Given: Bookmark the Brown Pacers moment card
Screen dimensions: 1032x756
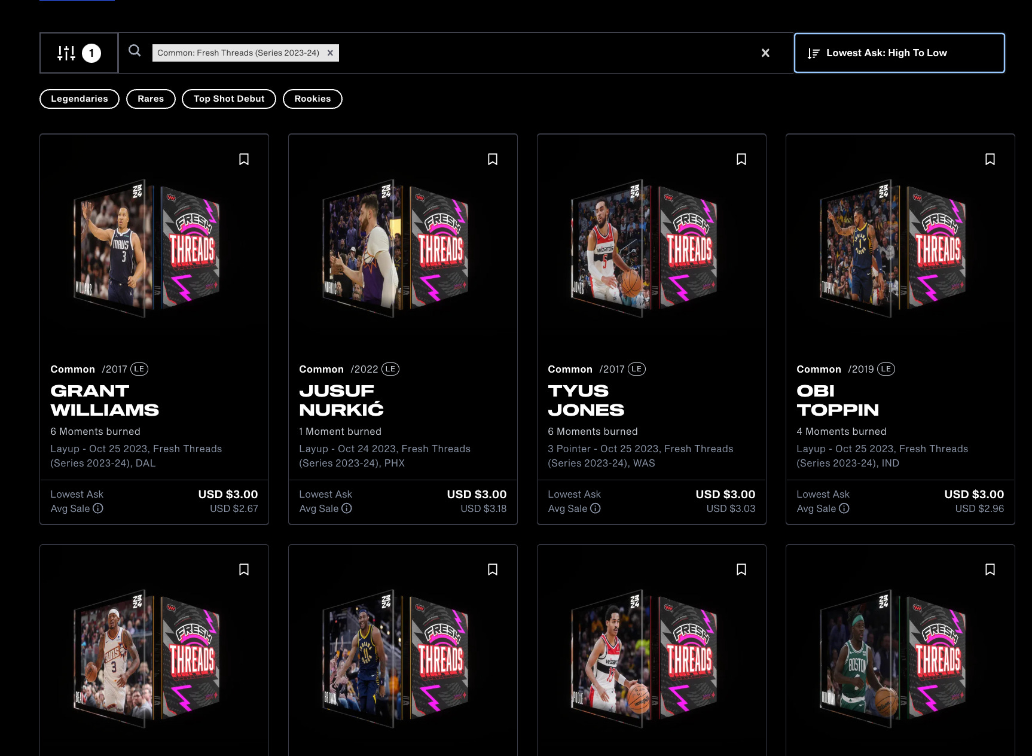Looking at the screenshot, I should 493,569.
